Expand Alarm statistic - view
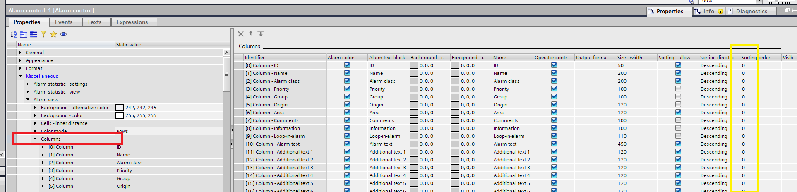The height and width of the screenshot is (192, 797). (x=28, y=92)
